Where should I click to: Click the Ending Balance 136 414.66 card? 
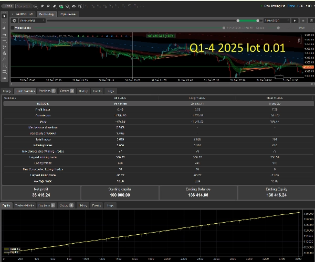pos(198,192)
